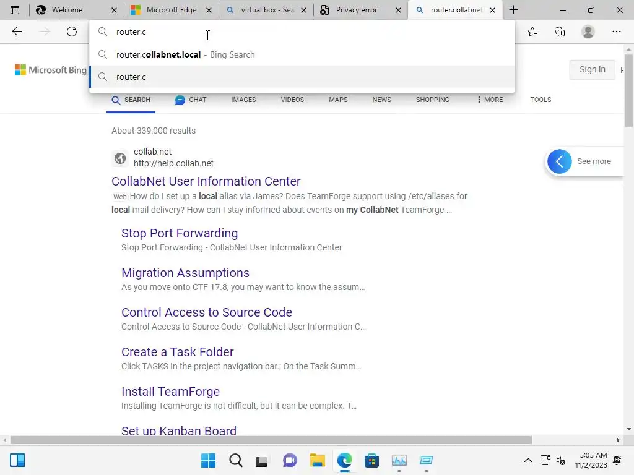Open CollabNet User Information Center link
Screen dimensions: 634x475
coord(206,181)
